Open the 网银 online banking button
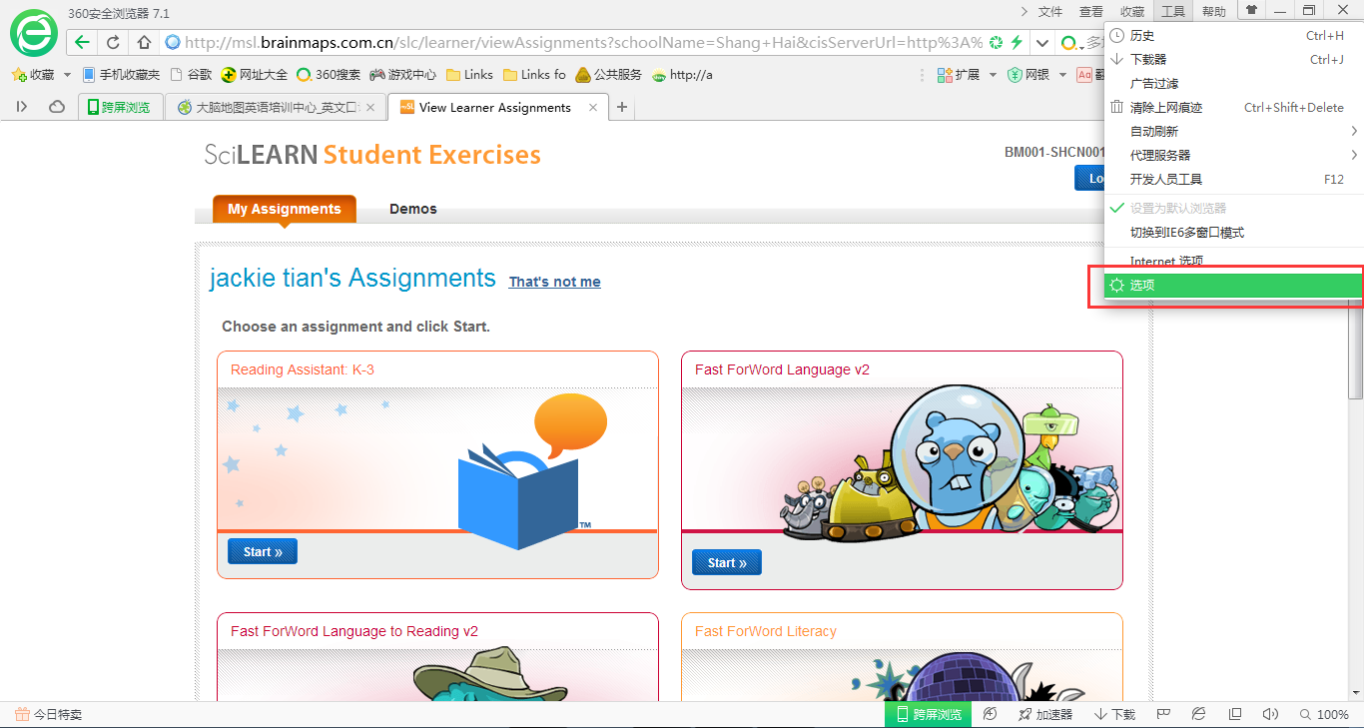Image resolution: width=1364 pixels, height=728 pixels. click(1027, 75)
